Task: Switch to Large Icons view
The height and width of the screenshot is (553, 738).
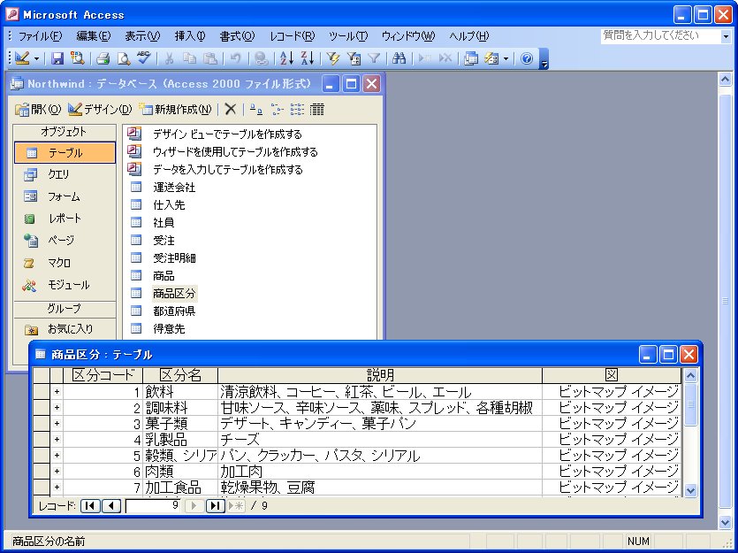Action: pos(256,110)
